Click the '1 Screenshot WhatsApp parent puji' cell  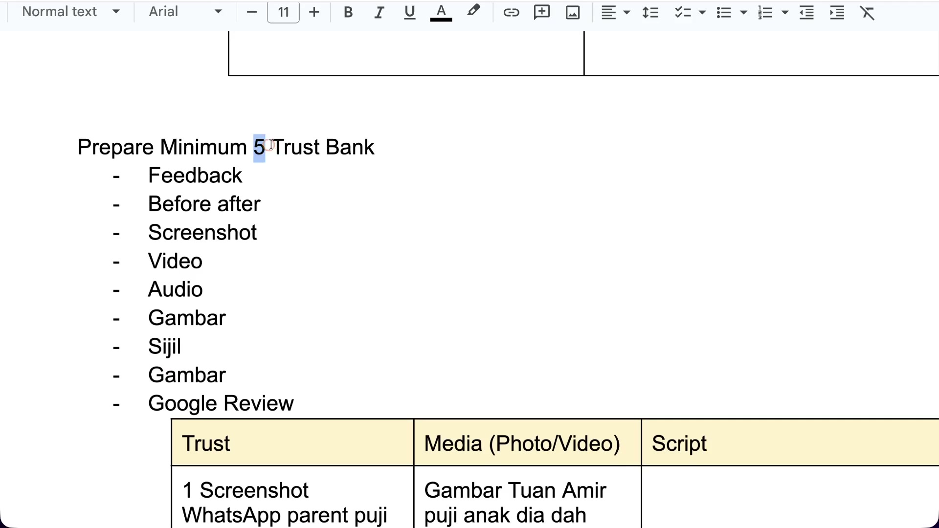[292, 498]
